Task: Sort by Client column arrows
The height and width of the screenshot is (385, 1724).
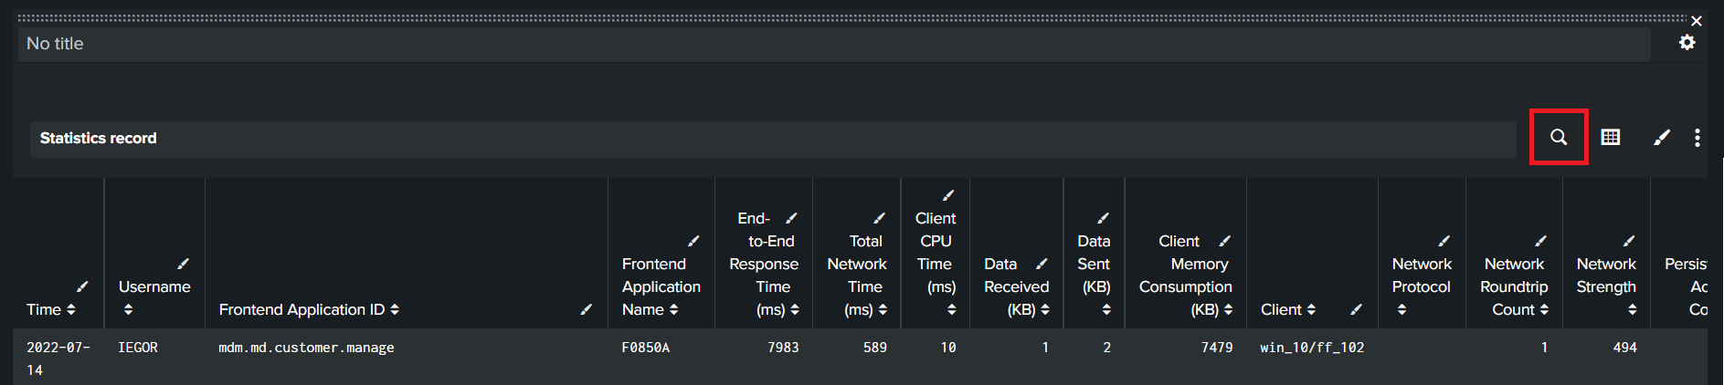Action: click(x=1311, y=310)
